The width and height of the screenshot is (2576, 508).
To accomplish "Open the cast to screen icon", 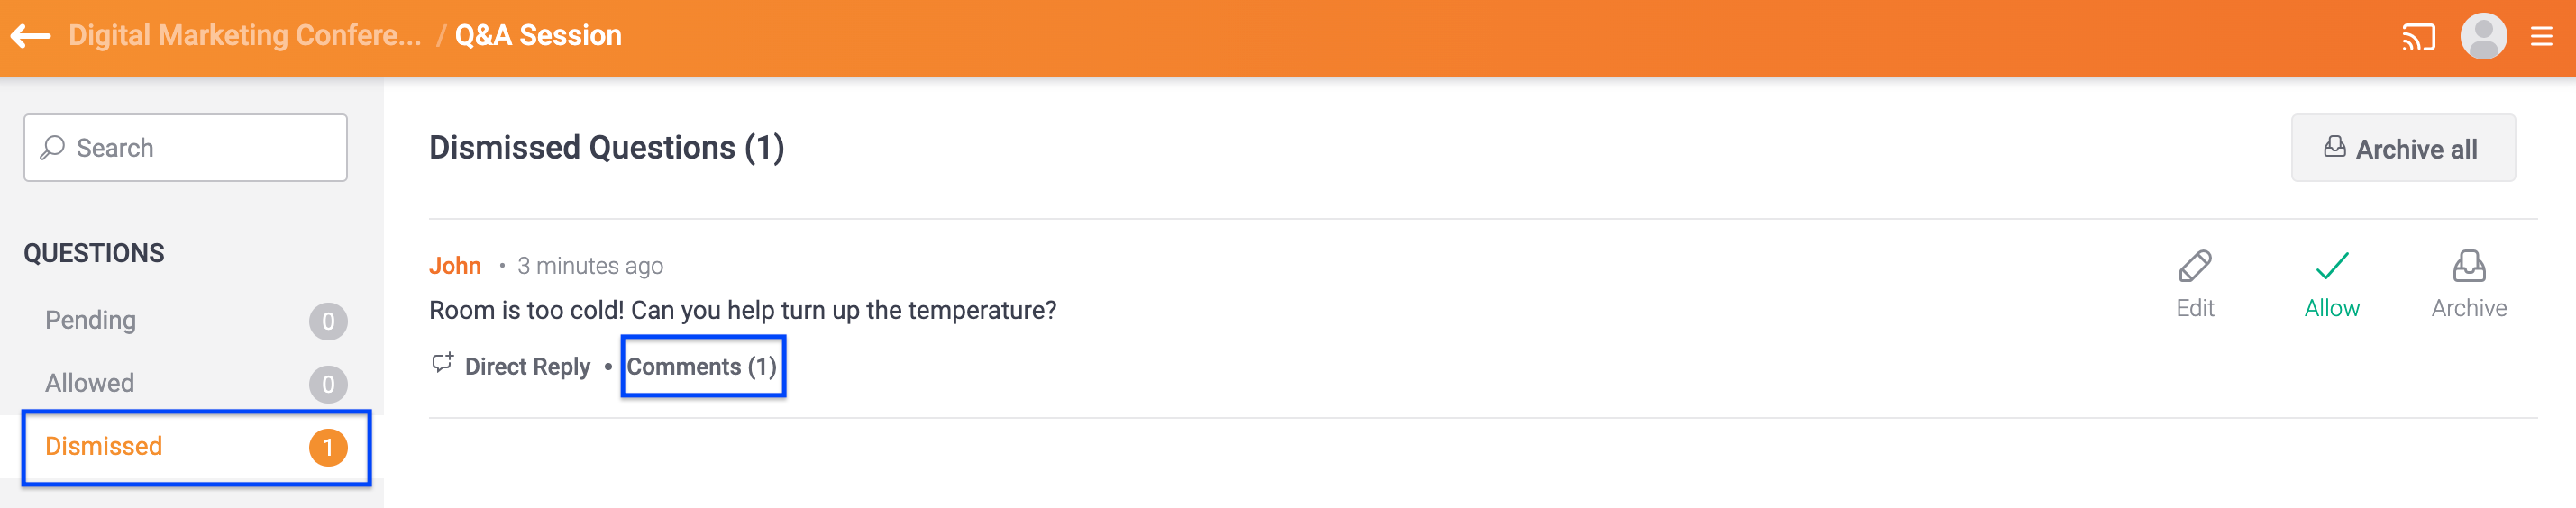I will 2418,38.
